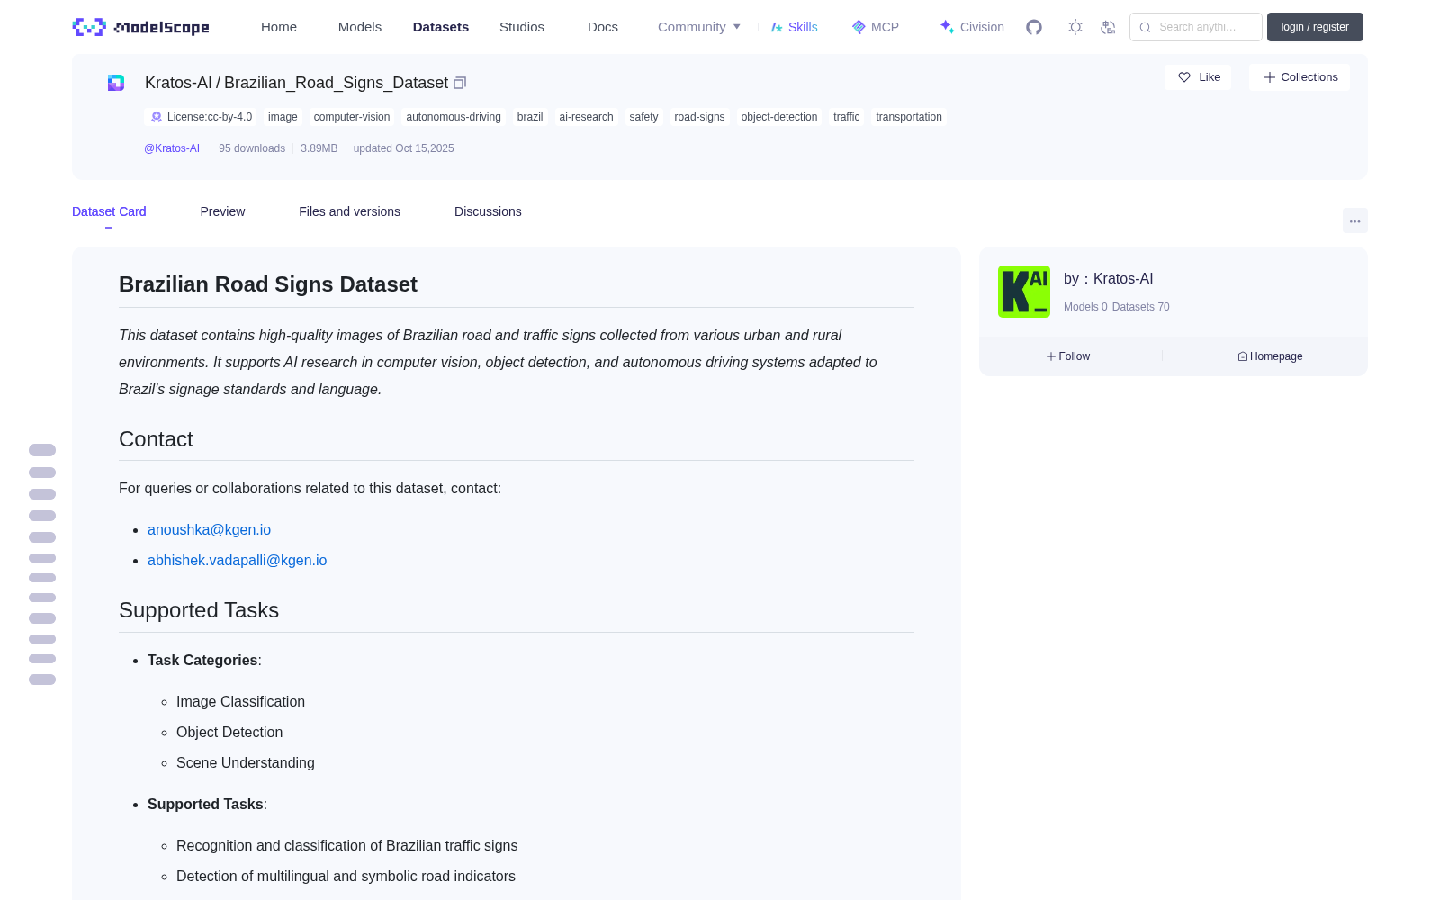Screen dimensions: 1440x900
Task: Click the dataset cube icon
Action: 116,83
